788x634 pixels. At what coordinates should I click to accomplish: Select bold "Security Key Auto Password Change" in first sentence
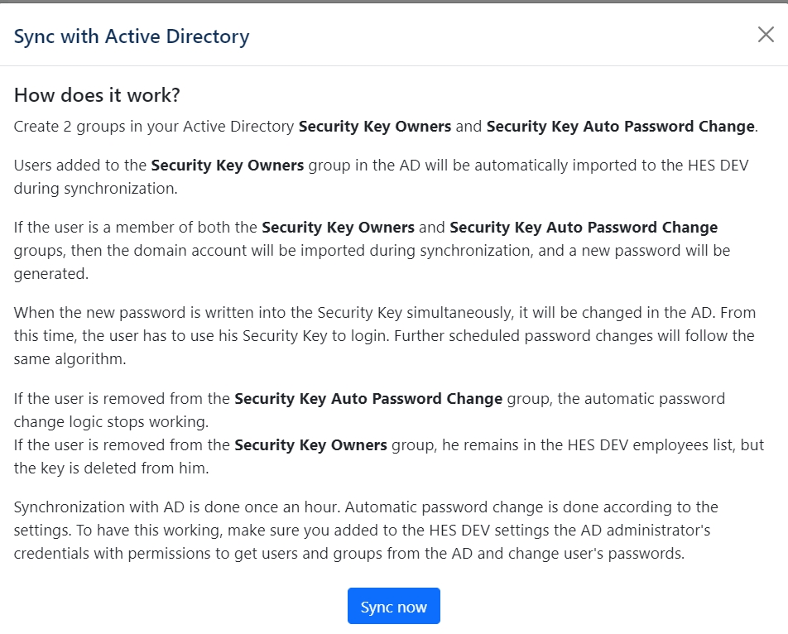[x=620, y=127]
